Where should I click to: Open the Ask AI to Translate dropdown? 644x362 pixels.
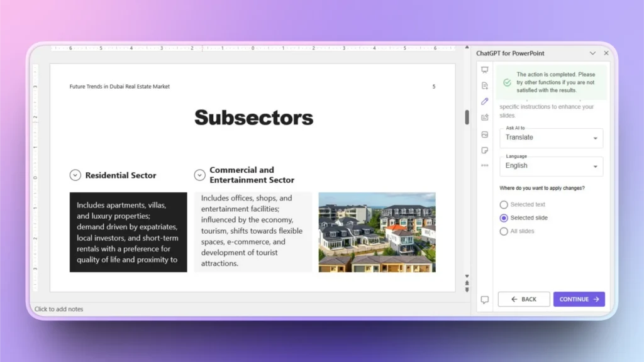coord(551,138)
